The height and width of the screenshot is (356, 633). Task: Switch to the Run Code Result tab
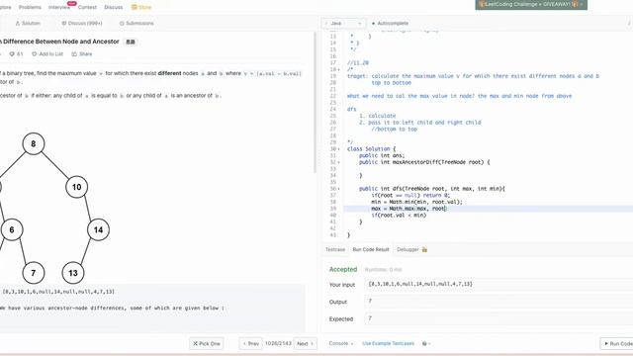[x=371, y=249]
